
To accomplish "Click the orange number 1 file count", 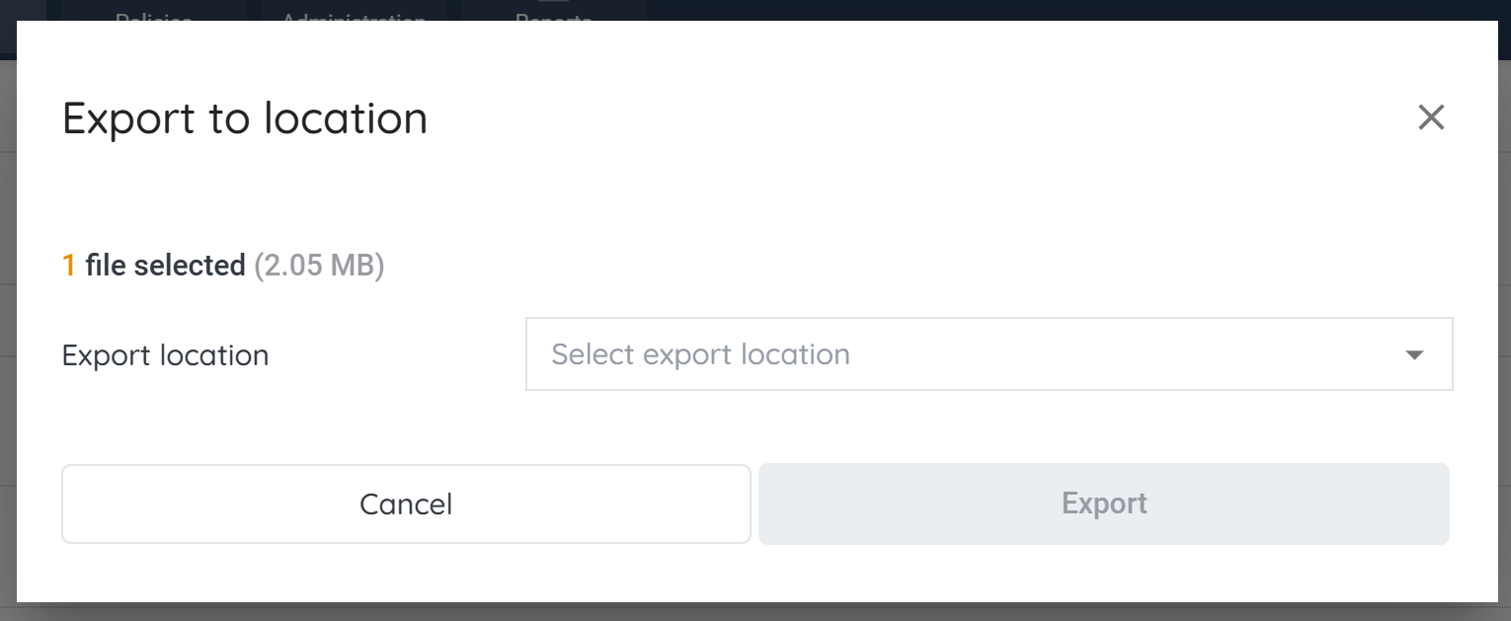I will (69, 266).
